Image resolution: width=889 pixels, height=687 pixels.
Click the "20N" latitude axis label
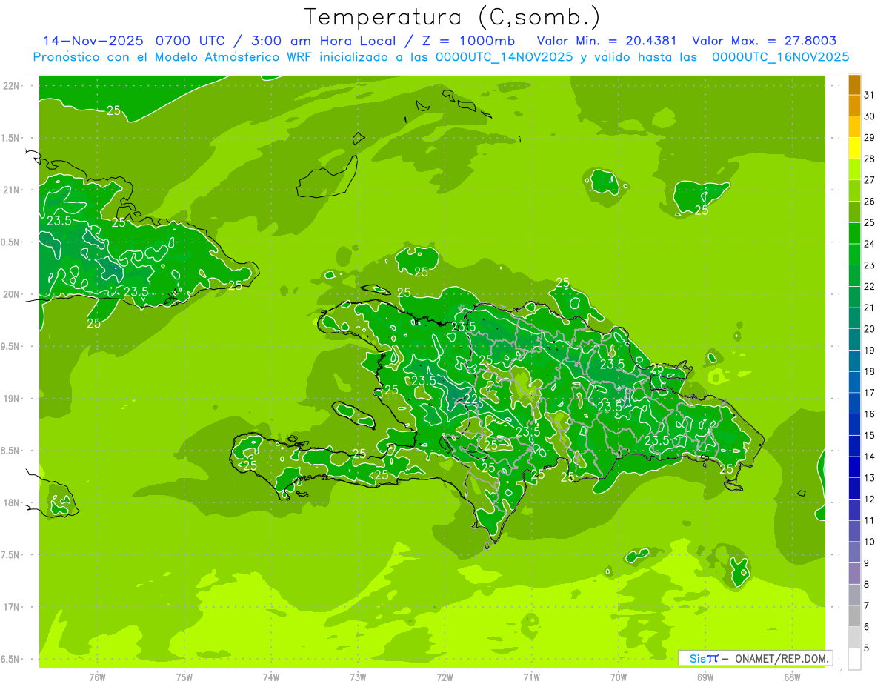tap(12, 294)
